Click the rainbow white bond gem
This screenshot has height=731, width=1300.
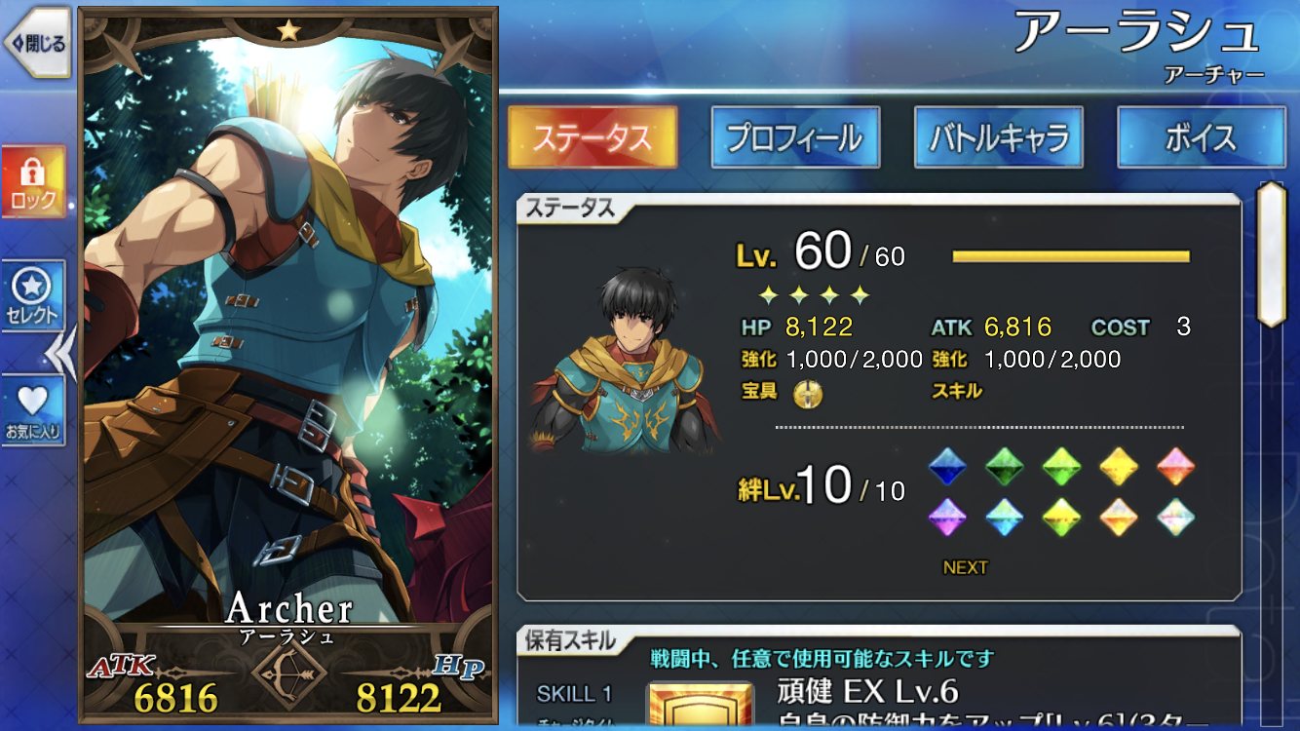pos(1175,517)
